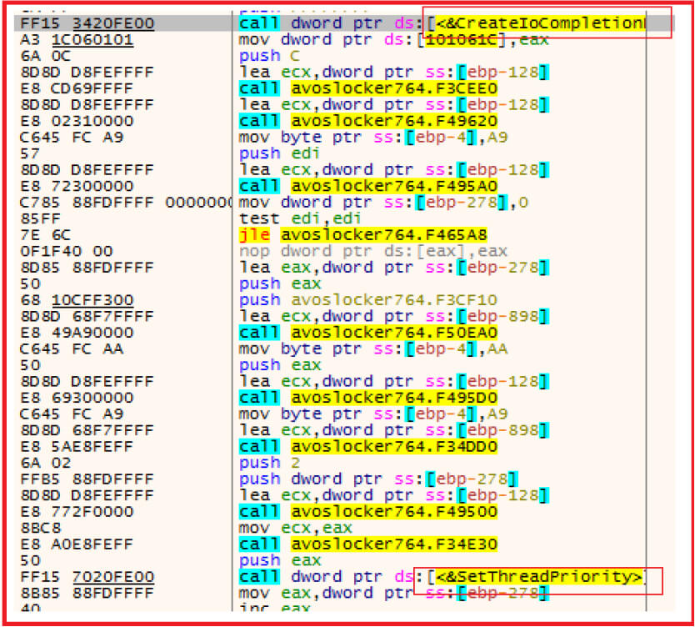The height and width of the screenshot is (627, 695).
Task: Click the call to avoslocker764.F3CEE0
Action: (368, 88)
